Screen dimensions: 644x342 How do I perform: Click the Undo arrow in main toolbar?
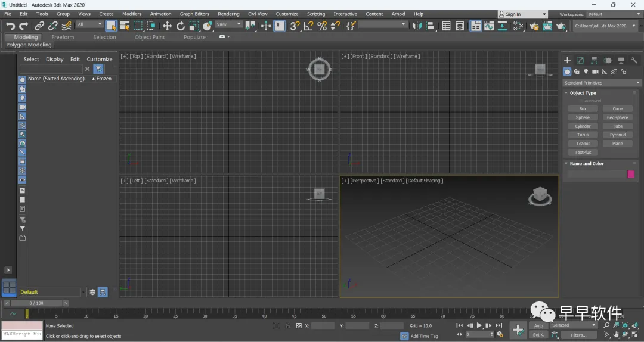10,26
